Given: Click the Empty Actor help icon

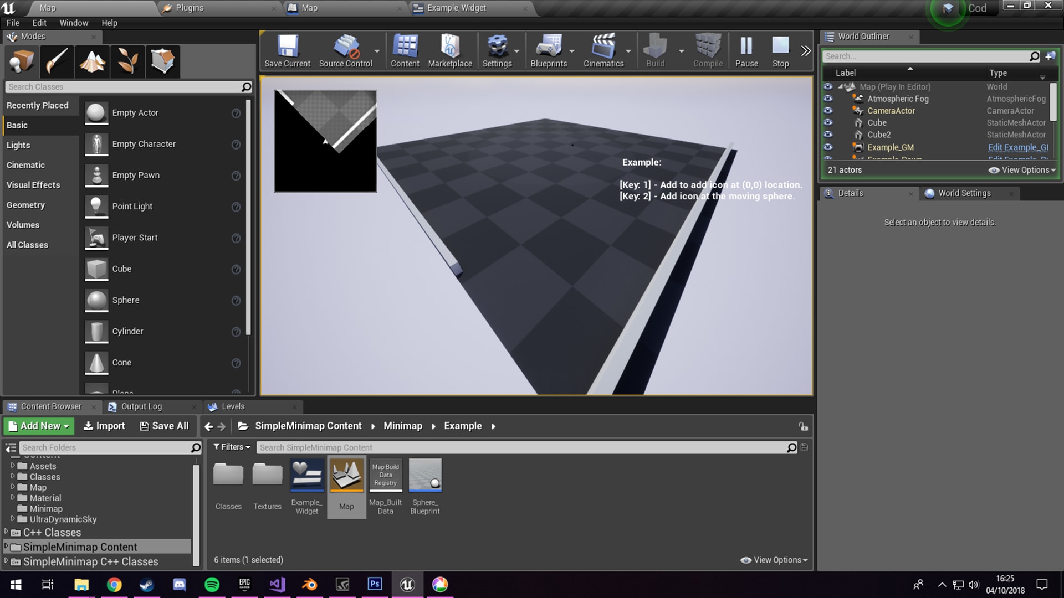Looking at the screenshot, I should [x=236, y=113].
